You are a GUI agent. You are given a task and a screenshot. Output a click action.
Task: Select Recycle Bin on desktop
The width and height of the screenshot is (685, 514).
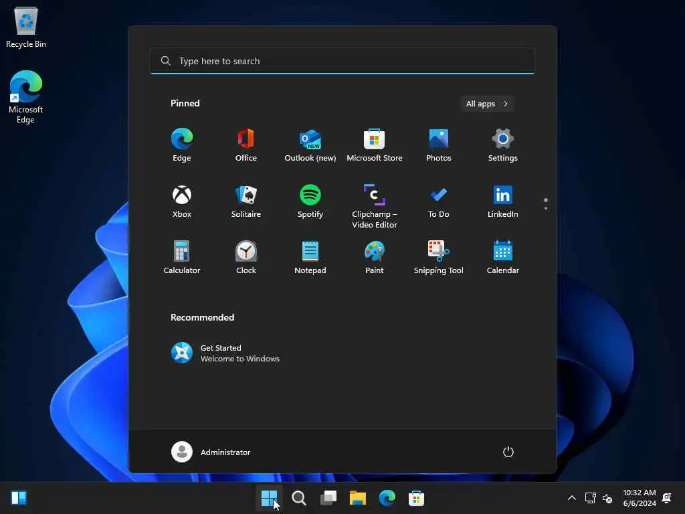tap(26, 27)
